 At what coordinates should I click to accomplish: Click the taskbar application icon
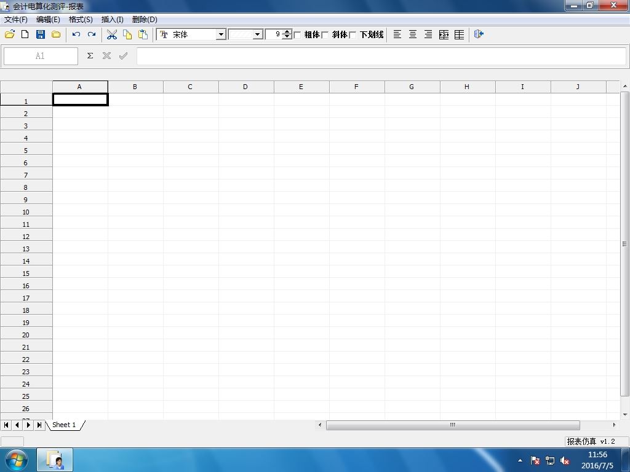click(55, 460)
